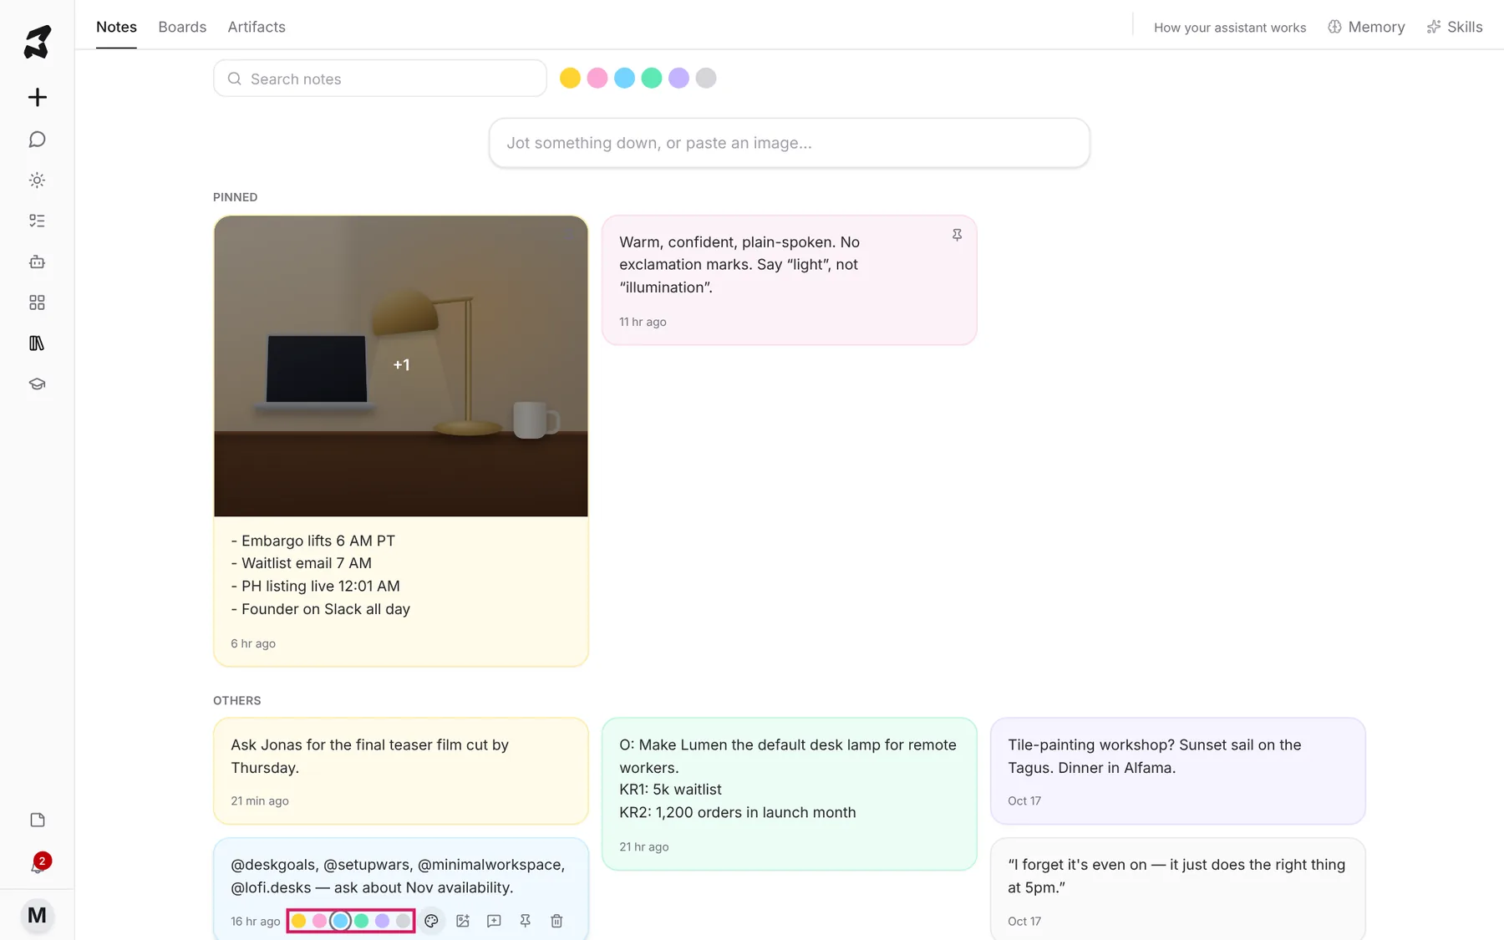1504x940 pixels.
Task: Open 'How your assistant works' link
Action: [x=1229, y=28]
